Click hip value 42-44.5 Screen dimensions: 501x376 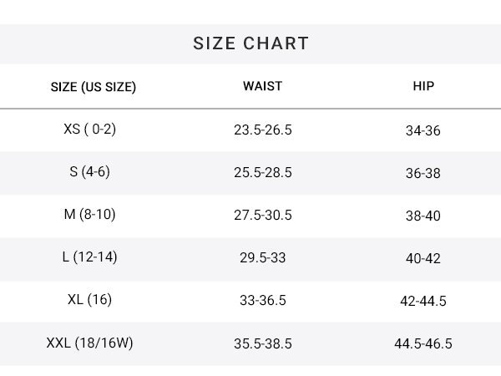423,301
